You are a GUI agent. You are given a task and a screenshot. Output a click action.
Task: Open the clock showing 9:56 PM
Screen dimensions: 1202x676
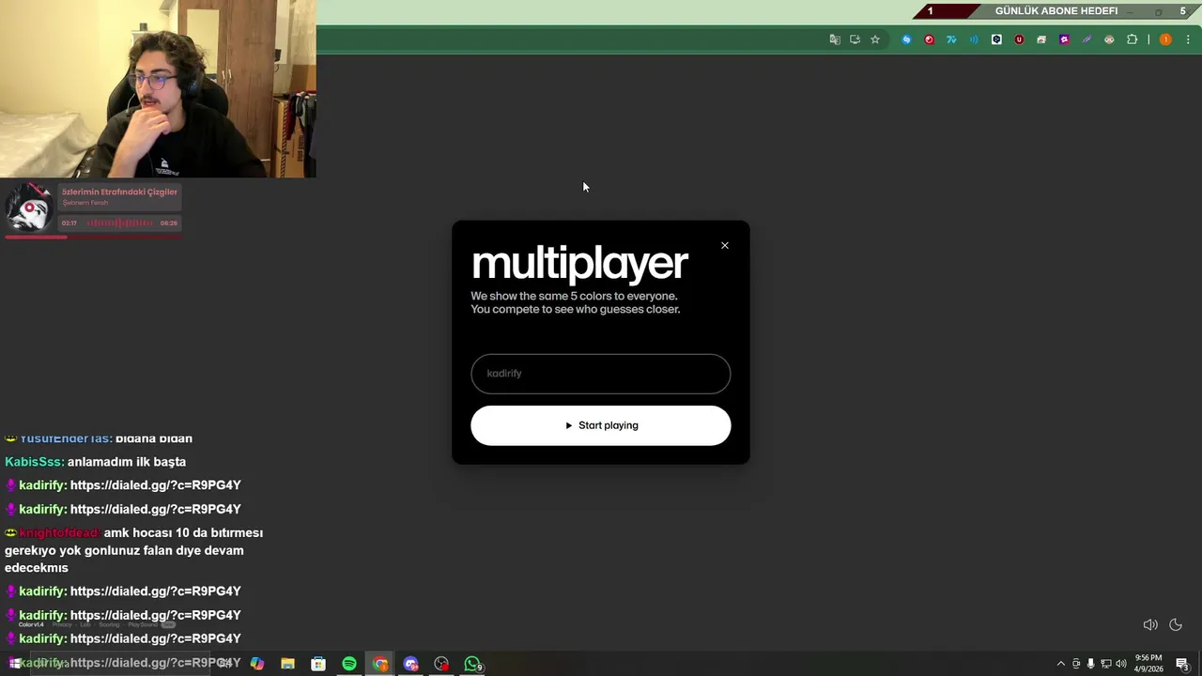[1148, 664]
